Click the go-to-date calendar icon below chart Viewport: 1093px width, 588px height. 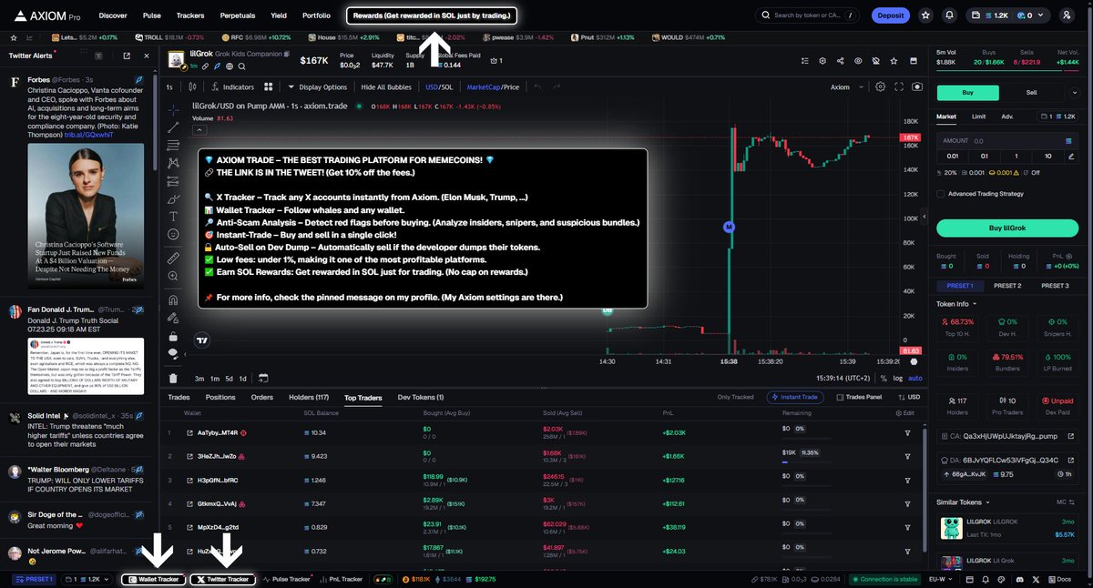(x=262, y=378)
